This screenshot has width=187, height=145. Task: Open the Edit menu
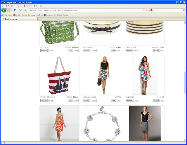click(x=8, y=6)
